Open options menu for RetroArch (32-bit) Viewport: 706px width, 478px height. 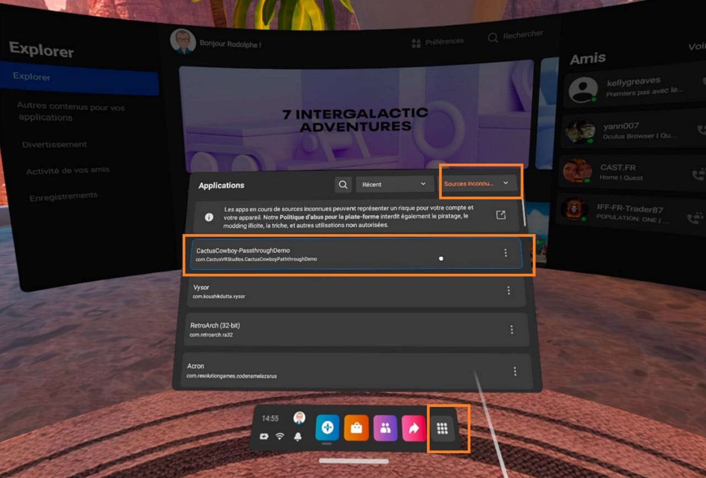511,329
